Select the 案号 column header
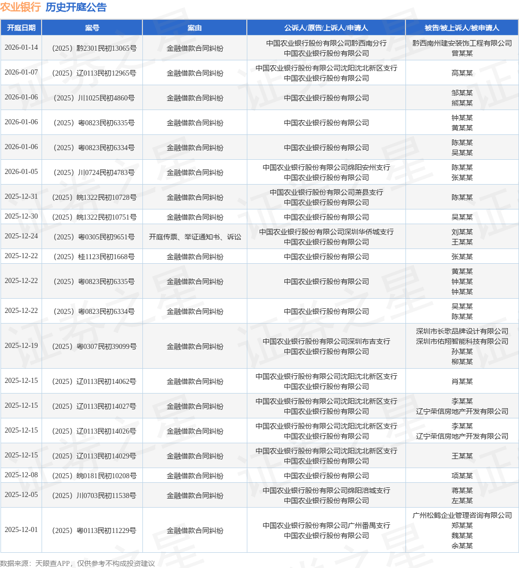The width and height of the screenshot is (519, 568). (x=92, y=28)
